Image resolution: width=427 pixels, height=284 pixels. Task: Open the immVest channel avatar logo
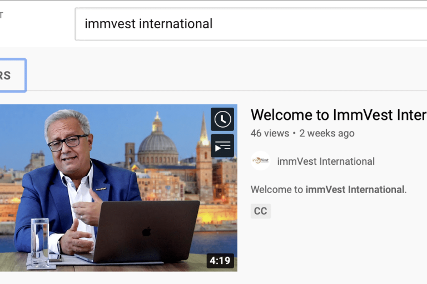click(x=260, y=161)
